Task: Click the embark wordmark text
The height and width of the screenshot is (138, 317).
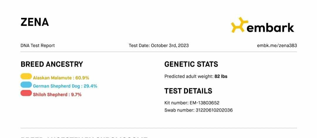Action: [271, 27]
